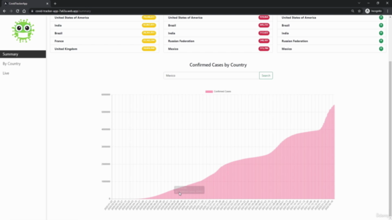392x220 pixels.
Task: Open browser zoom magnifier icon
Action: click(x=353, y=11)
